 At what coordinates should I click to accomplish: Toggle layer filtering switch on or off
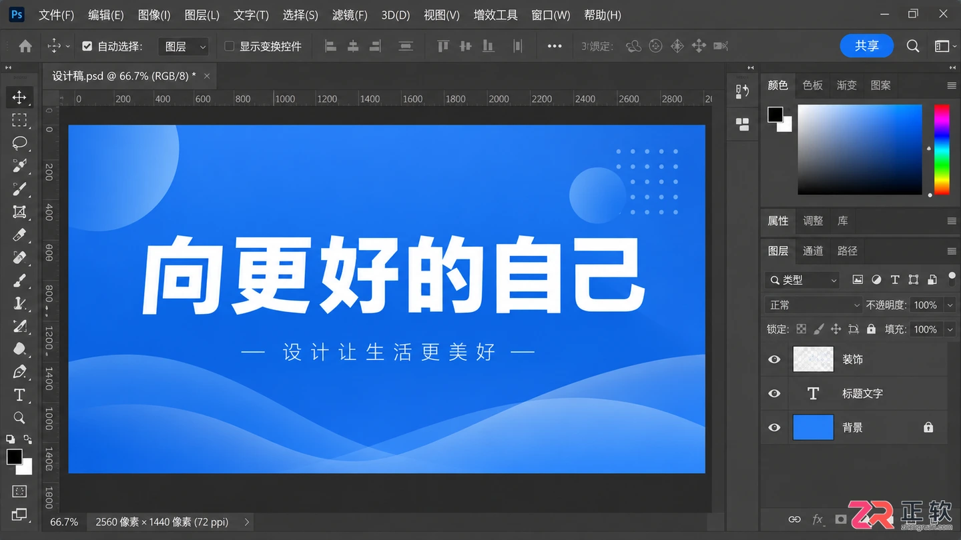point(952,279)
